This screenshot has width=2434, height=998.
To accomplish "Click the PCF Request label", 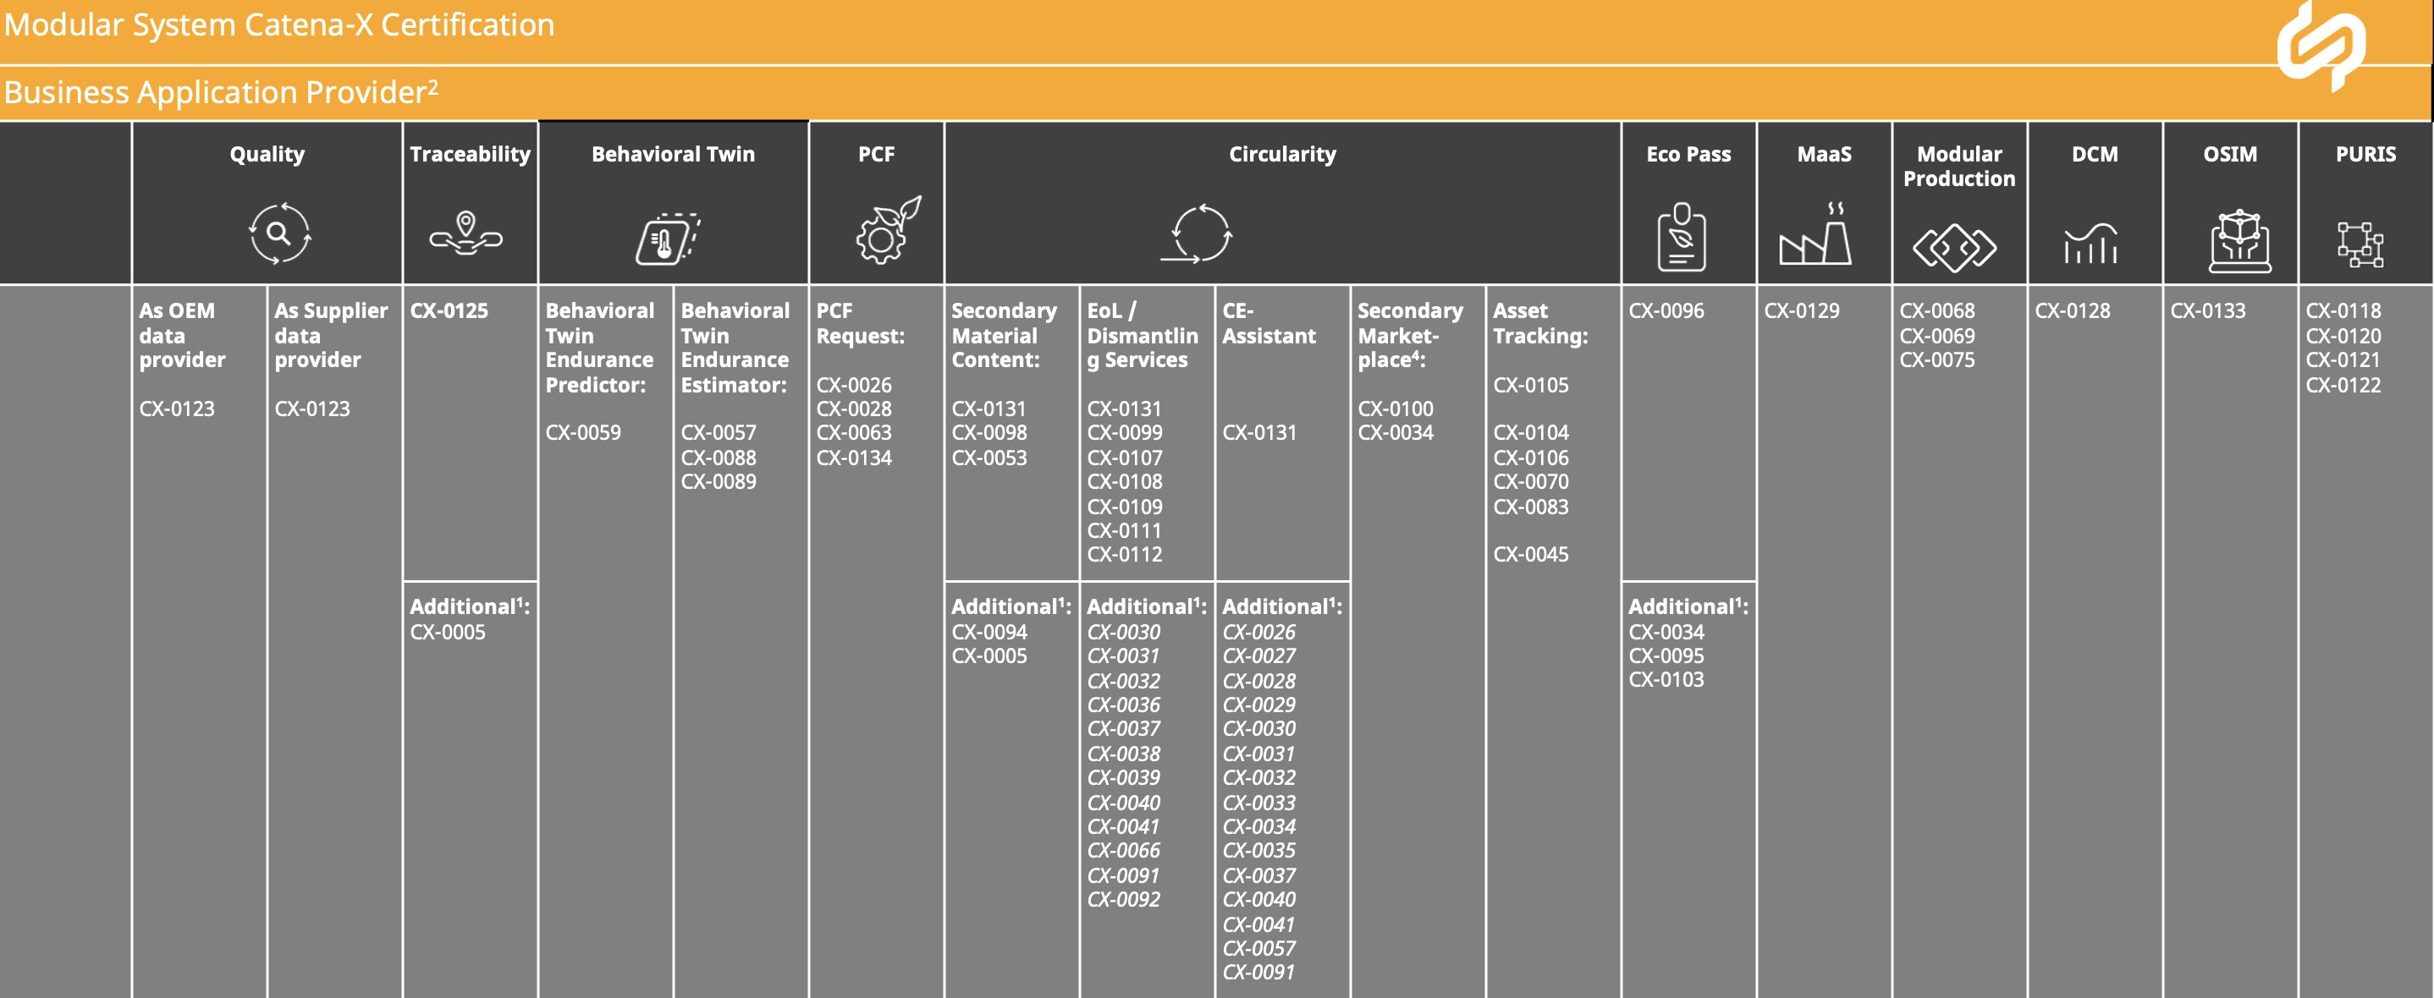I will (x=861, y=323).
